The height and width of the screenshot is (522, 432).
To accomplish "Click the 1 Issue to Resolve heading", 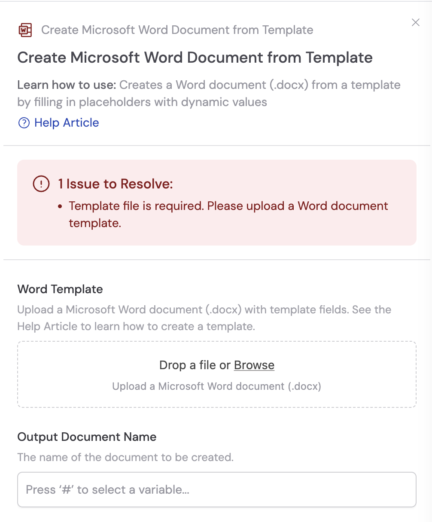I will point(116,184).
